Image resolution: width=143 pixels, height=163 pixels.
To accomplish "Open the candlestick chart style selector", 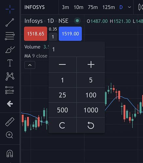I will 140,7.
